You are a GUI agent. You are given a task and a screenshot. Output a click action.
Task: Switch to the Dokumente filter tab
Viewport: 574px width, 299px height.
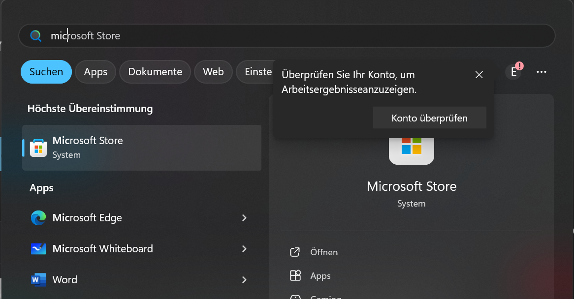(155, 72)
